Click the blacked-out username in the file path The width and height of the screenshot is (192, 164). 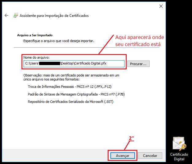pos(50,64)
